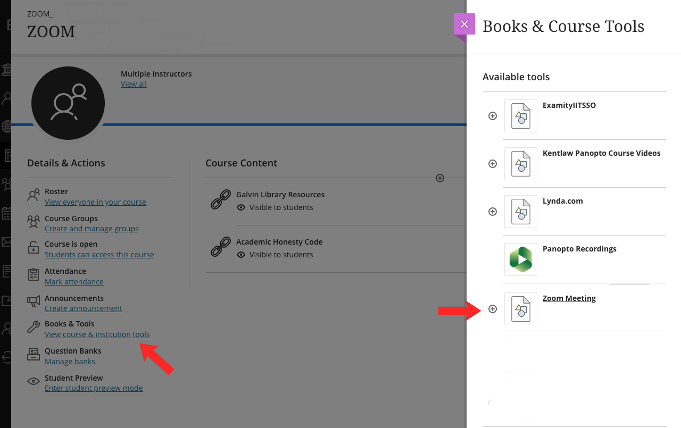Viewport: 681px width, 428px height.
Task: Click the Course Groups icon
Action: [34, 222]
